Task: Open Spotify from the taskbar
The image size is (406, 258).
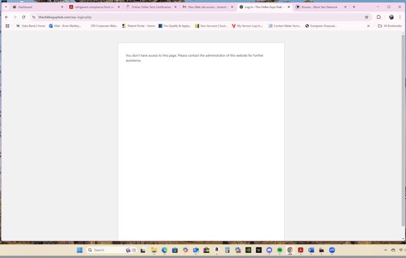Action: coord(280,250)
